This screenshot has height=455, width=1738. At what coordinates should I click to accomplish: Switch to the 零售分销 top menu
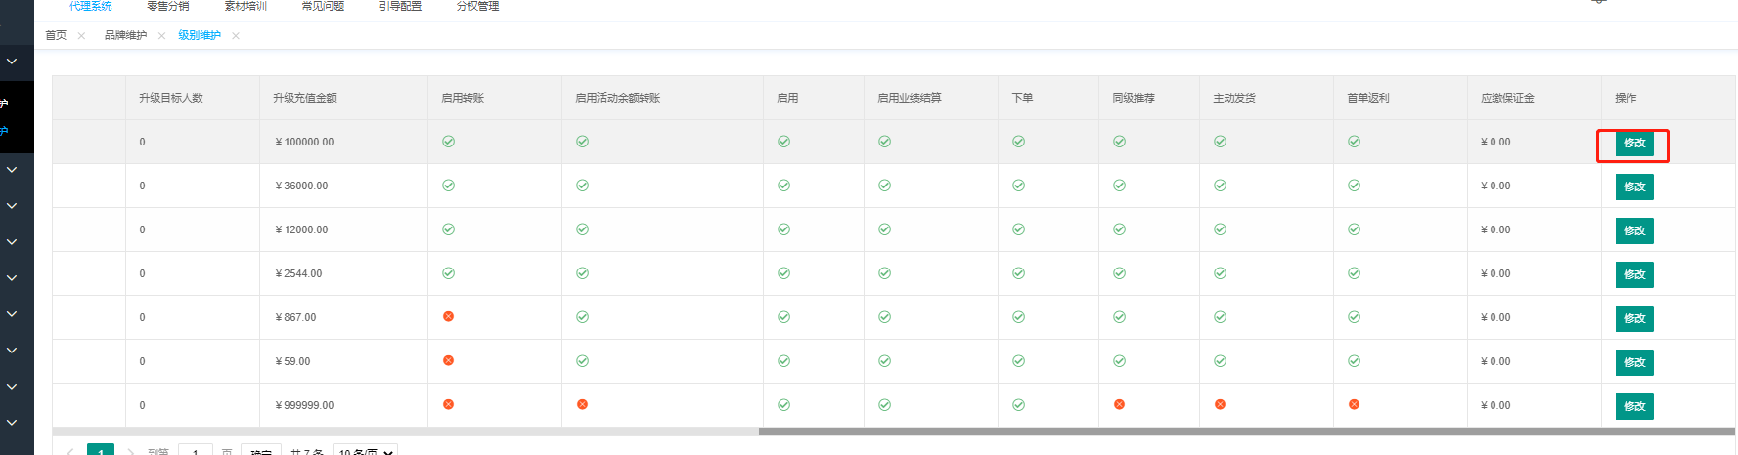[x=167, y=6]
